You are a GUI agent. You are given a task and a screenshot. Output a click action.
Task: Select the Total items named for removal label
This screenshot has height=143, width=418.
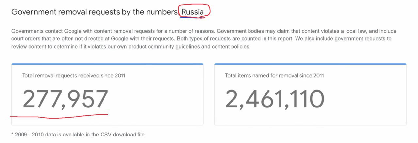[x=274, y=76]
